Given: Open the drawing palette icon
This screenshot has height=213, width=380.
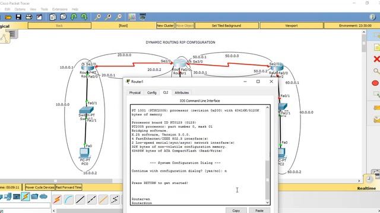Looking at the screenshot, I should 132,17.
